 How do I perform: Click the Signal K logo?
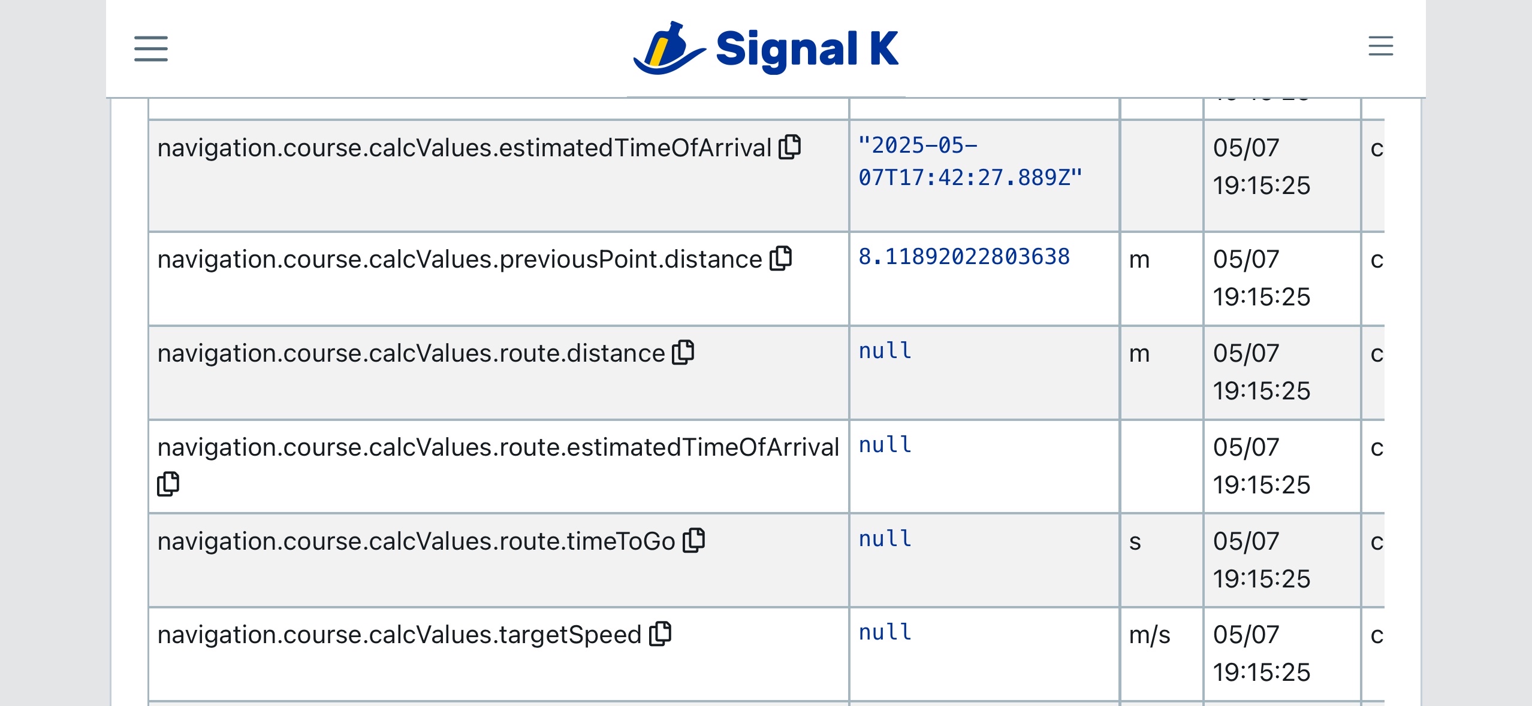tap(766, 49)
